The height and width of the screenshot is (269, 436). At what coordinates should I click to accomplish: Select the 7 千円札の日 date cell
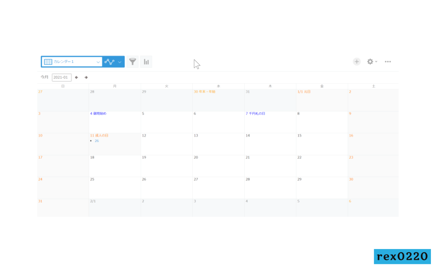coord(270,122)
